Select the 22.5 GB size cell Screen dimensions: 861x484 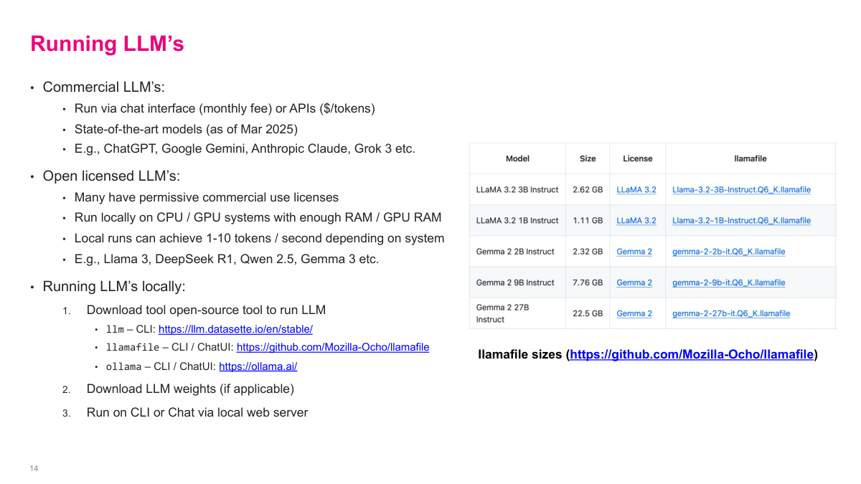pyautogui.click(x=587, y=313)
